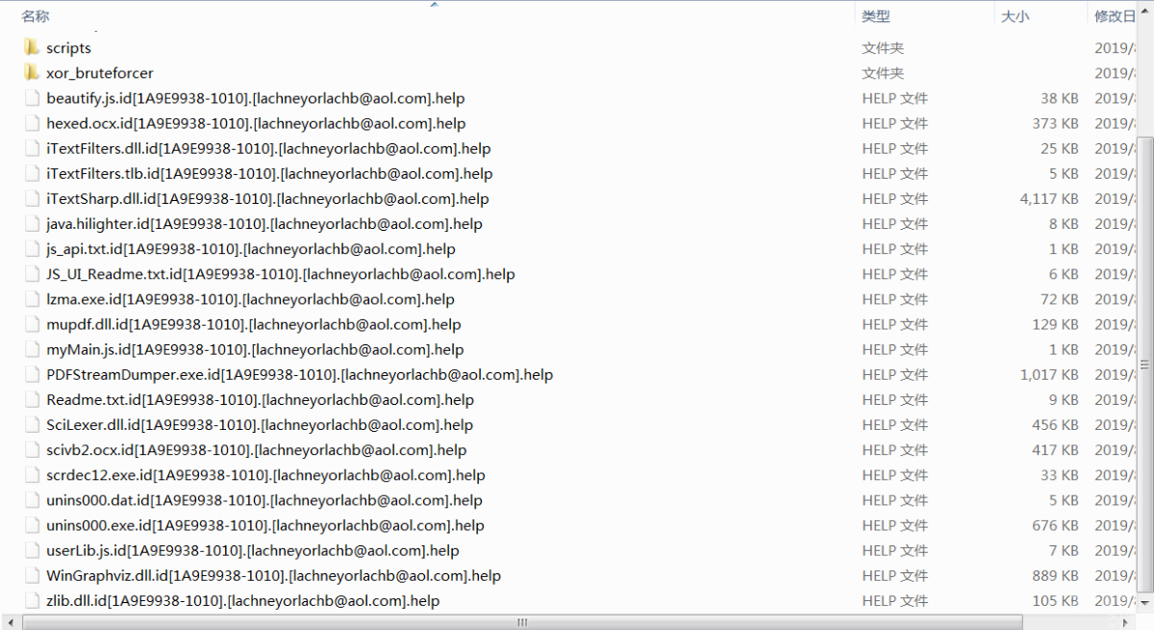The image size is (1154, 630).
Task: Click the file icon beside WinGraphviz.dll.id
Action: pyautogui.click(x=32, y=575)
